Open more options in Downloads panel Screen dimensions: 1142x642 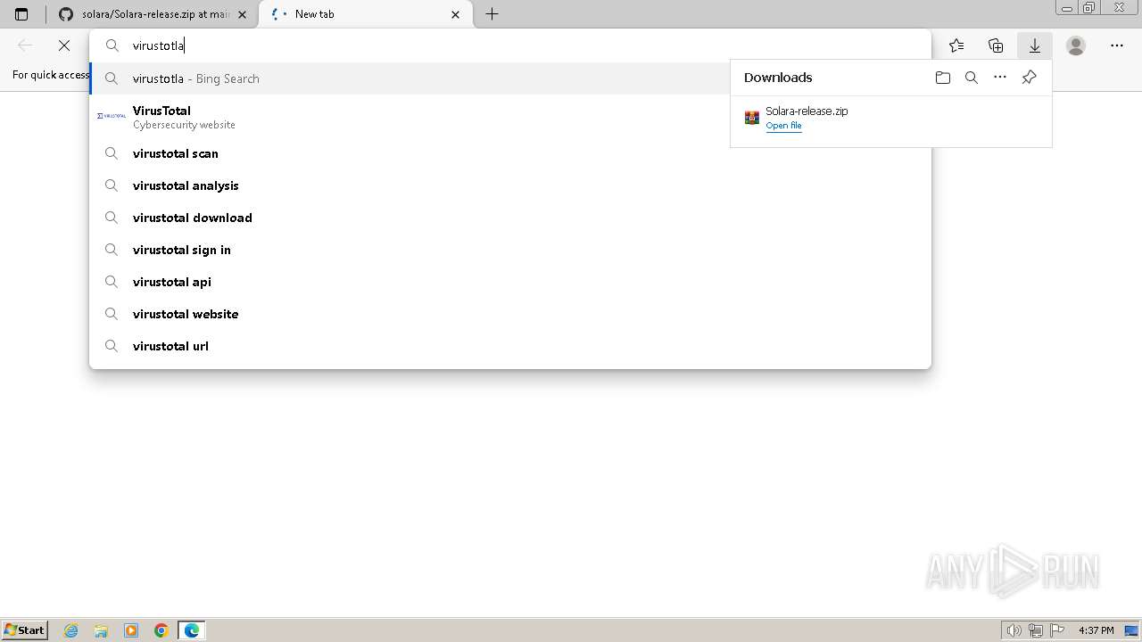[x=1000, y=78]
